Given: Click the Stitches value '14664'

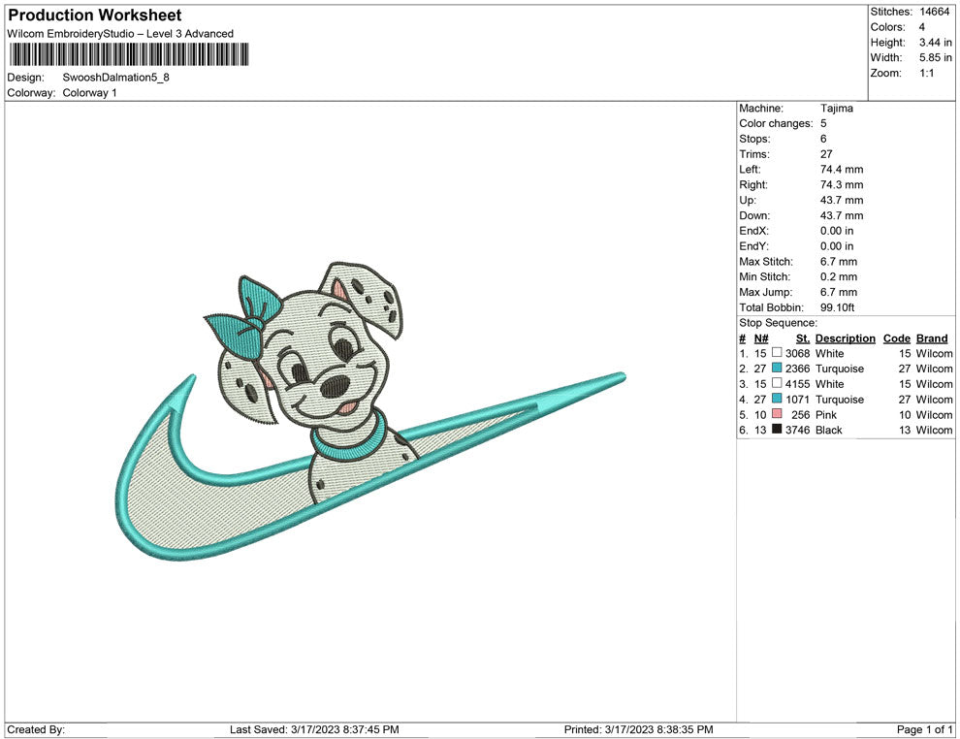Looking at the screenshot, I should click(934, 12).
